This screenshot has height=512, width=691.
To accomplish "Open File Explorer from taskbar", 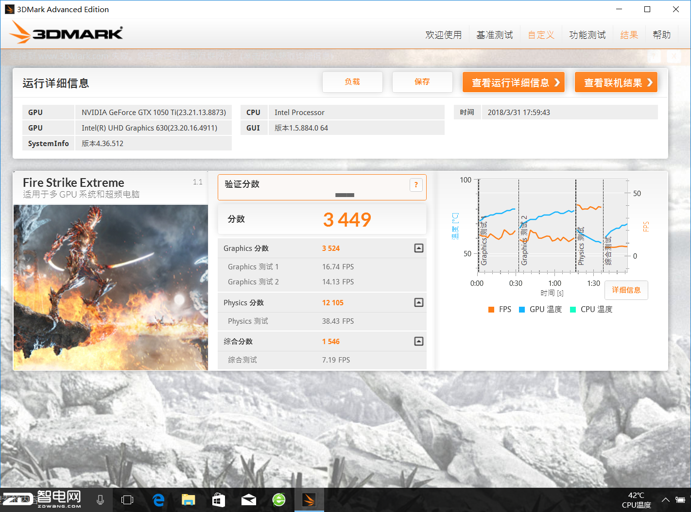I will (189, 500).
